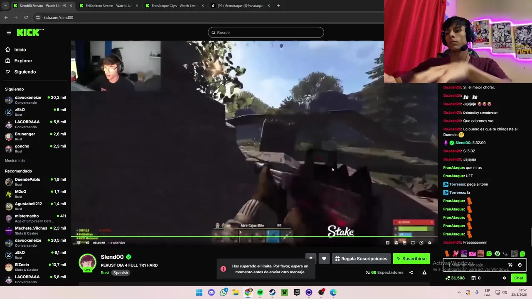Focus the Buscar search field

pos(266,32)
